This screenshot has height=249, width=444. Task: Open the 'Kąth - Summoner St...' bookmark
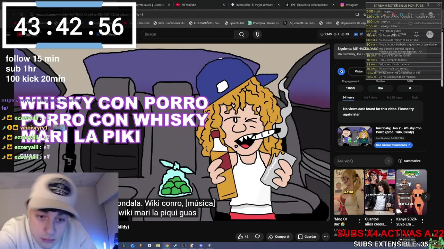(x=169, y=23)
